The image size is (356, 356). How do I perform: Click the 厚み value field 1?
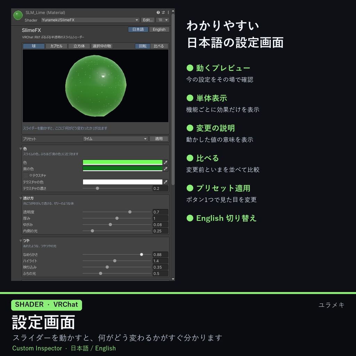[x=160, y=218]
